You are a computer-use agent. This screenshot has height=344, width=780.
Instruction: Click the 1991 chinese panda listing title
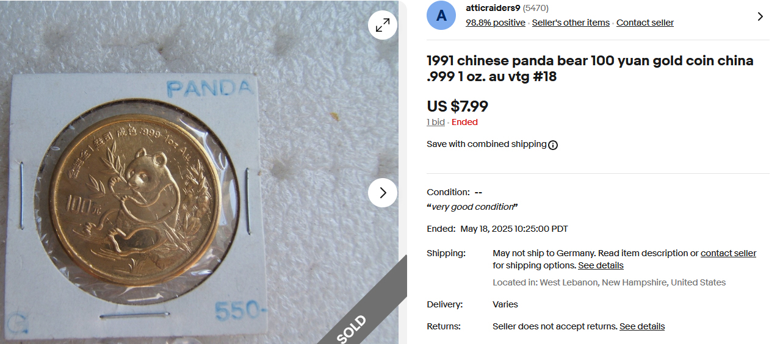[x=590, y=68]
